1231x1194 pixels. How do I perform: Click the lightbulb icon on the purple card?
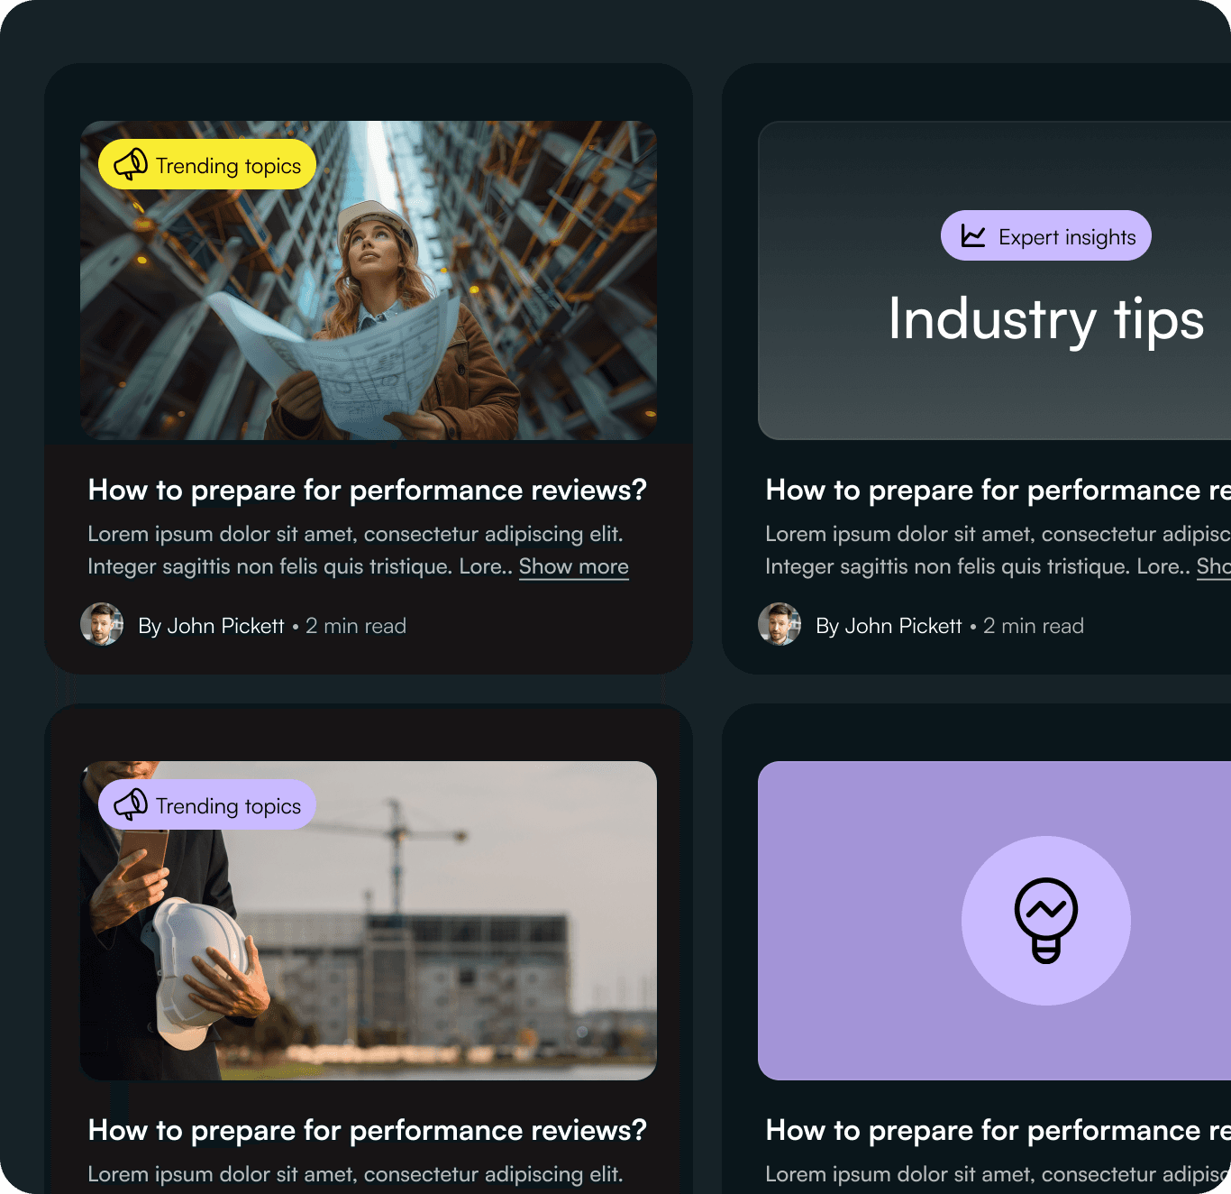[x=1046, y=921]
